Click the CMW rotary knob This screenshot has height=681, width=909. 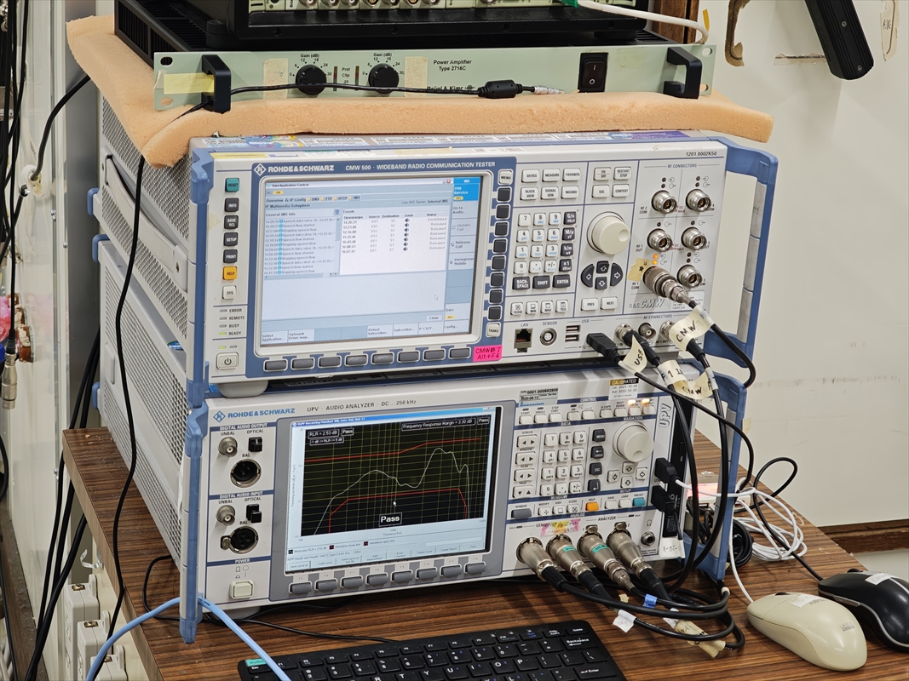(611, 234)
